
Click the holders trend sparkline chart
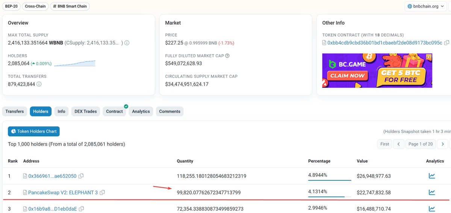[75, 63]
